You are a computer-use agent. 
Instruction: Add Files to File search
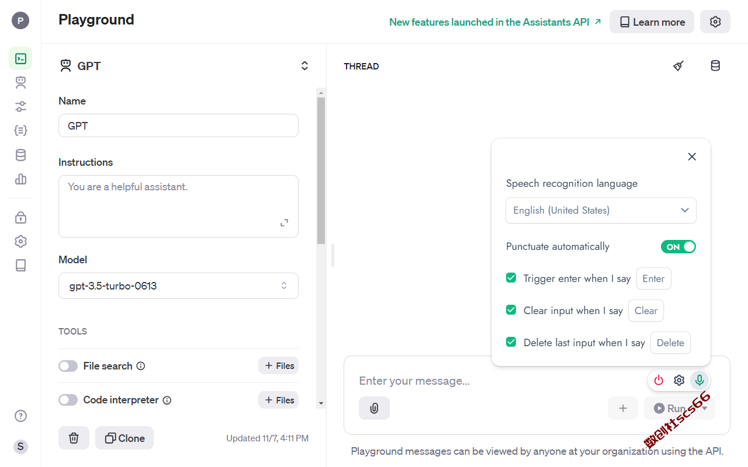279,365
